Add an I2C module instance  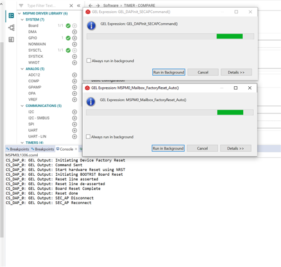pyautogui.click(x=74, y=112)
